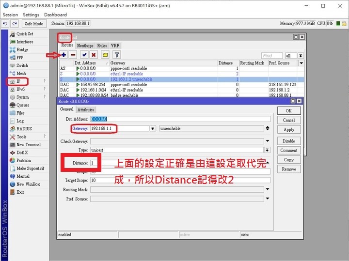Click Copy button

coord(289,160)
